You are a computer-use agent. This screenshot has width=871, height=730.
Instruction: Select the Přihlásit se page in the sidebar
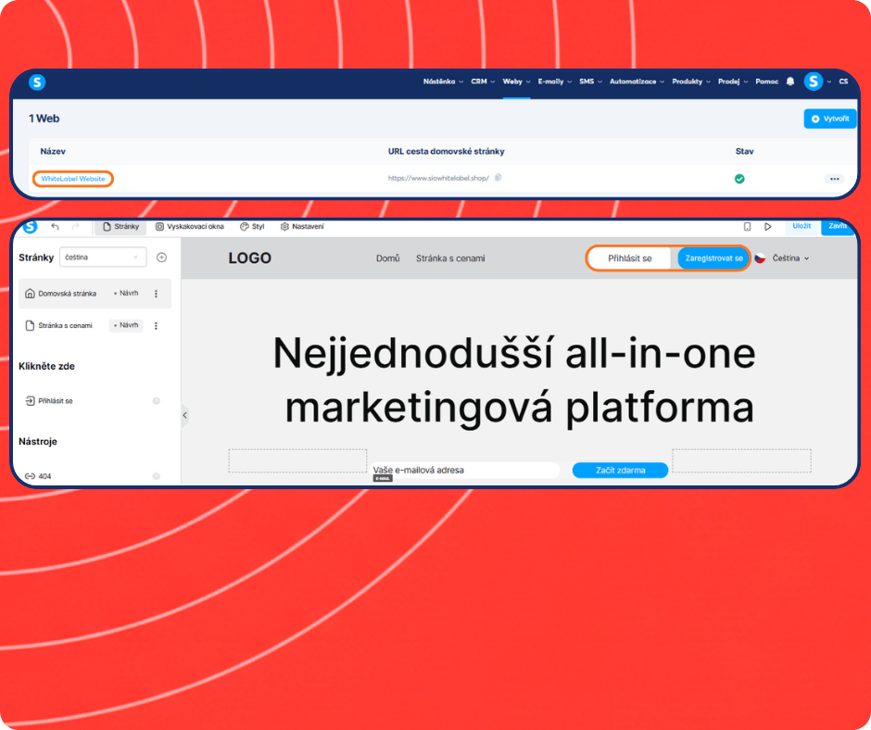(x=56, y=400)
